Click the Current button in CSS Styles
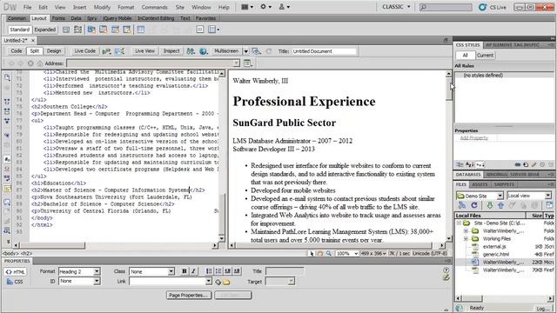The height and width of the screenshot is (313, 557). tap(485, 56)
